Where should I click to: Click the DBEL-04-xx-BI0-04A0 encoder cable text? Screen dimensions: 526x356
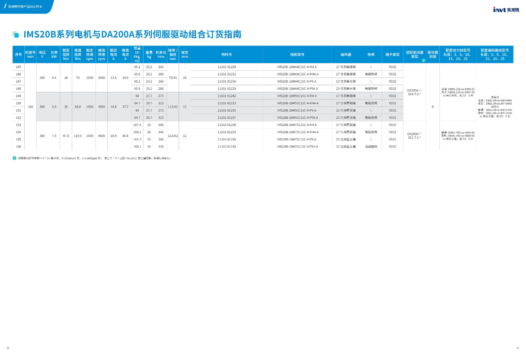495,100
